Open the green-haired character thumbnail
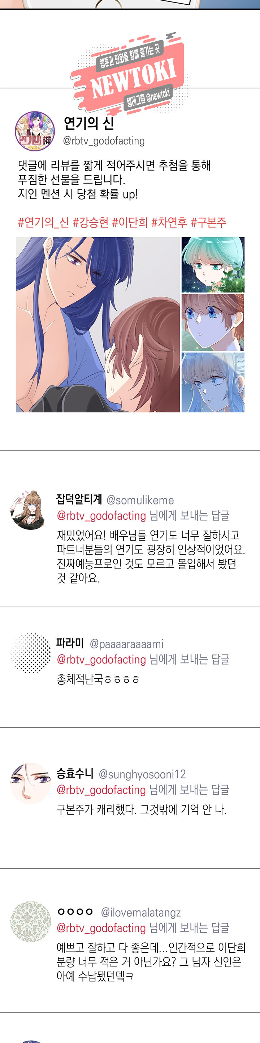Viewport: 260px width, 1043px height. tap(213, 265)
